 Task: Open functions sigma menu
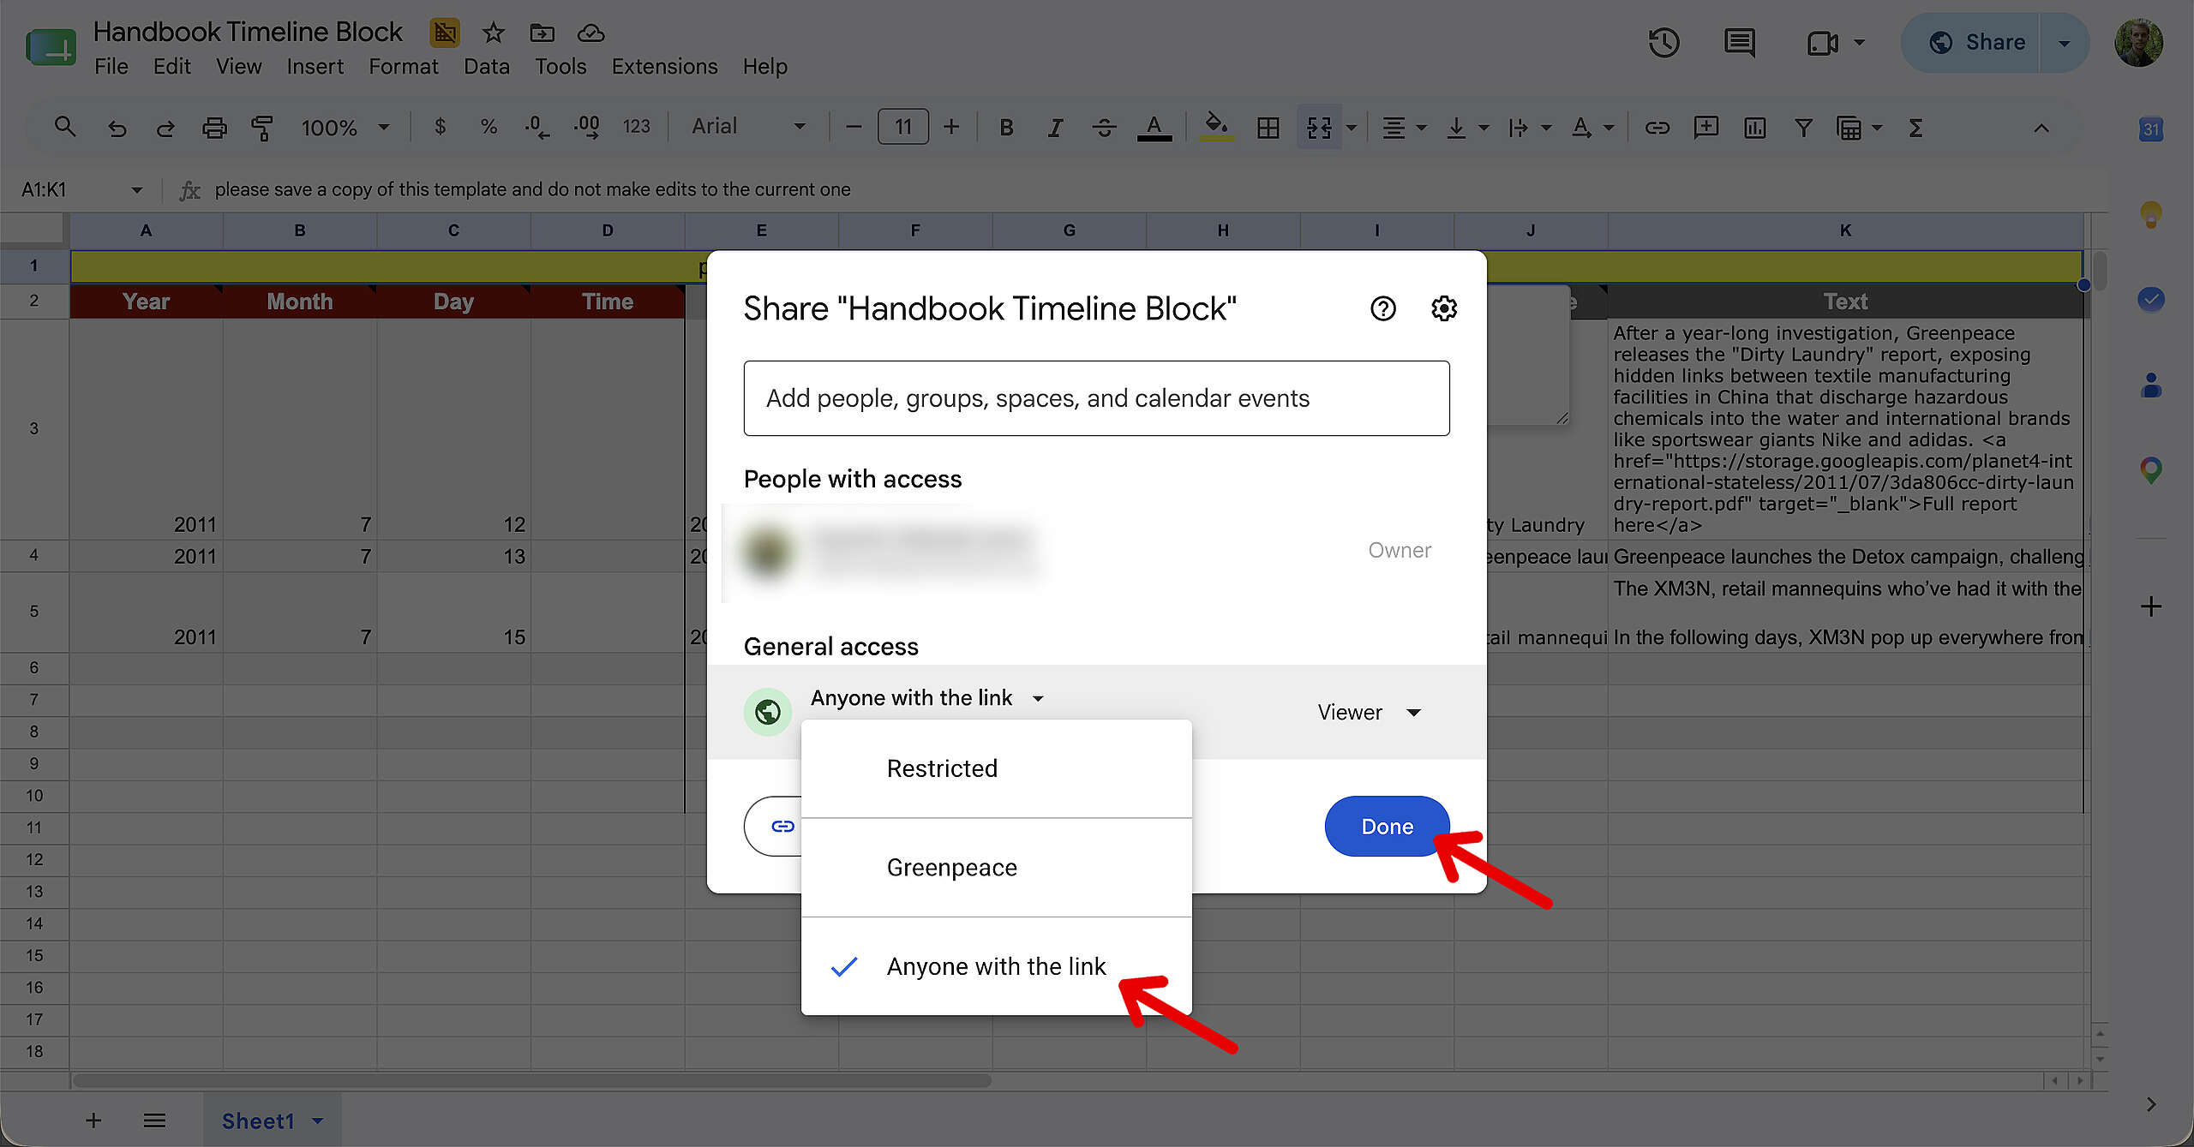1915,128
